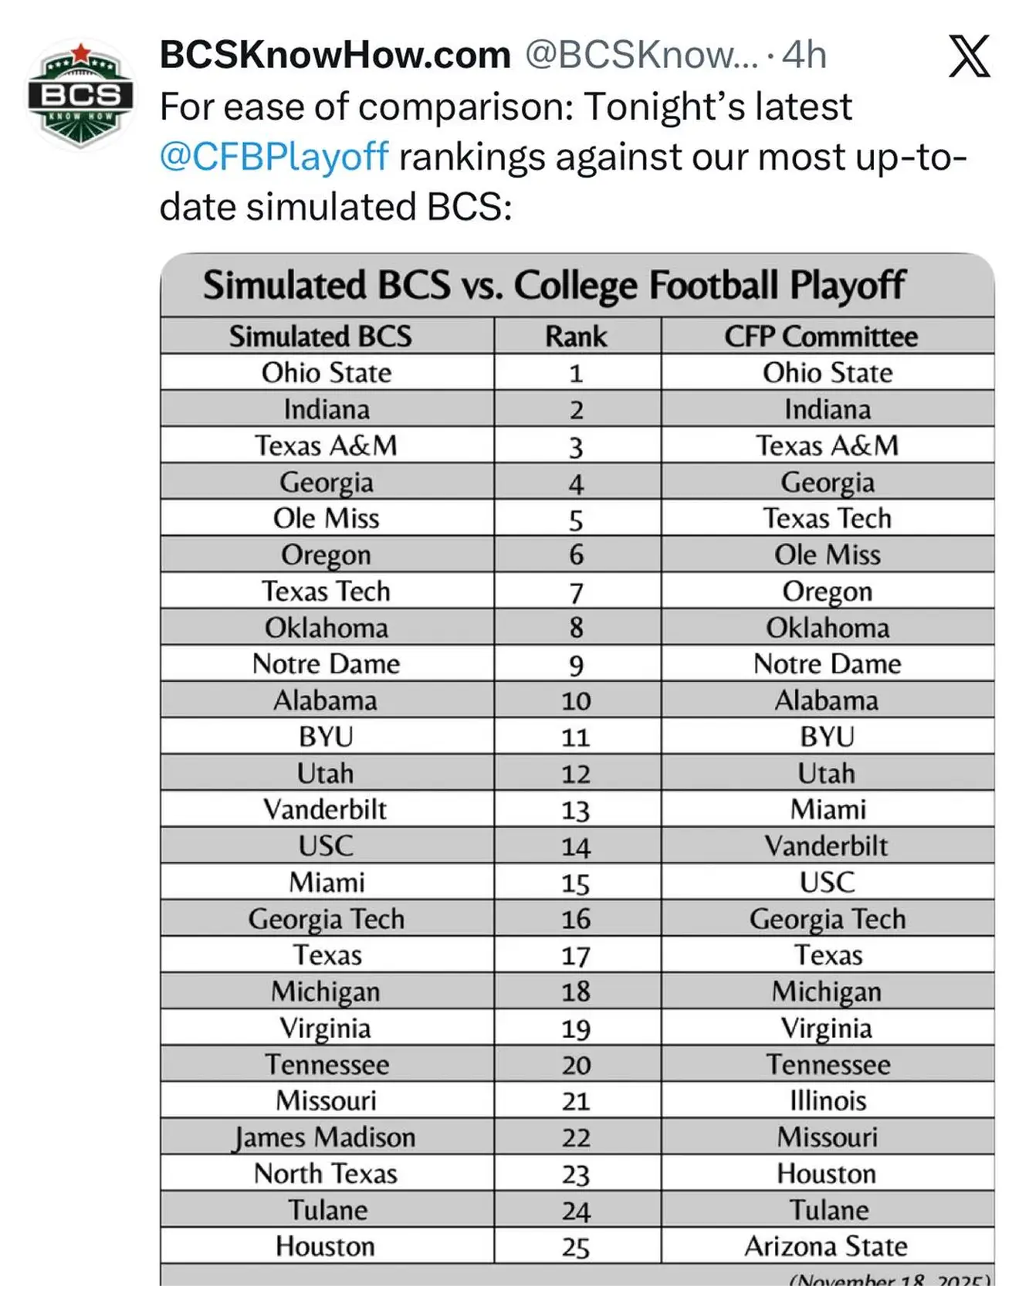Click the Simulated BCS column header
Screen dimensions: 1019x1295
(x=320, y=336)
